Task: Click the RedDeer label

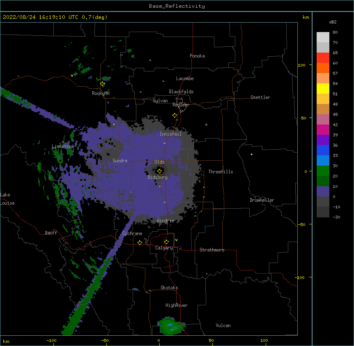Action: point(181,105)
